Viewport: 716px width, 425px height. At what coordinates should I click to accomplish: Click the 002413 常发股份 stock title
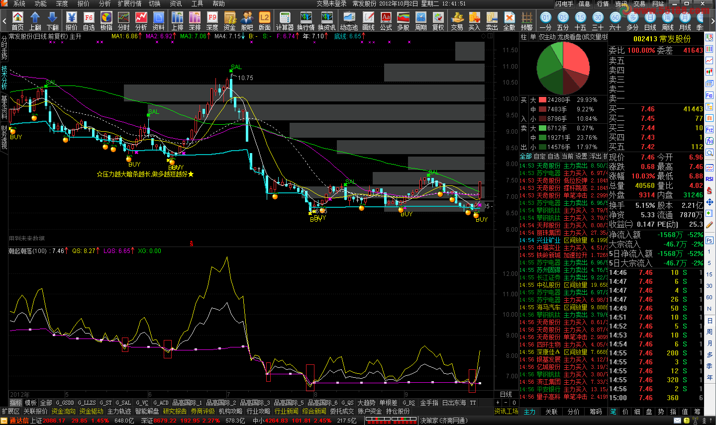click(662, 39)
